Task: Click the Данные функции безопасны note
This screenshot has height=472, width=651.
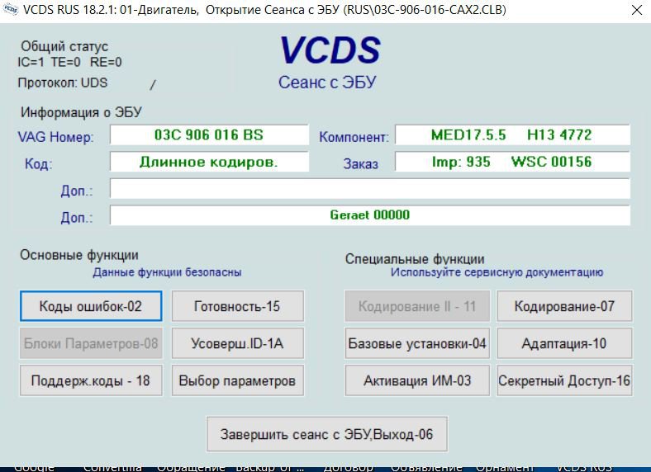Action: (168, 272)
